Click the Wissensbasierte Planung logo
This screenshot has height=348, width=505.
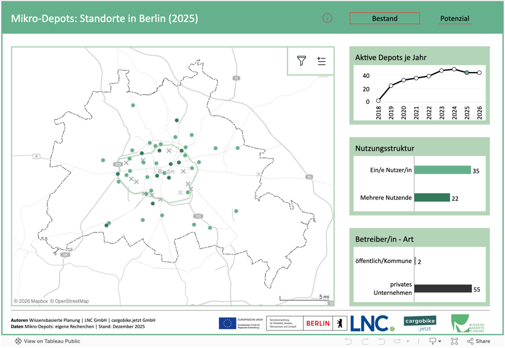click(x=468, y=324)
